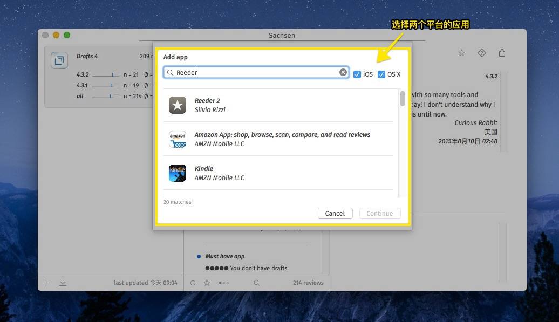This screenshot has height=322, width=559.
Task: Click the reviewer name "Curious Rabbit"
Action: click(x=476, y=123)
